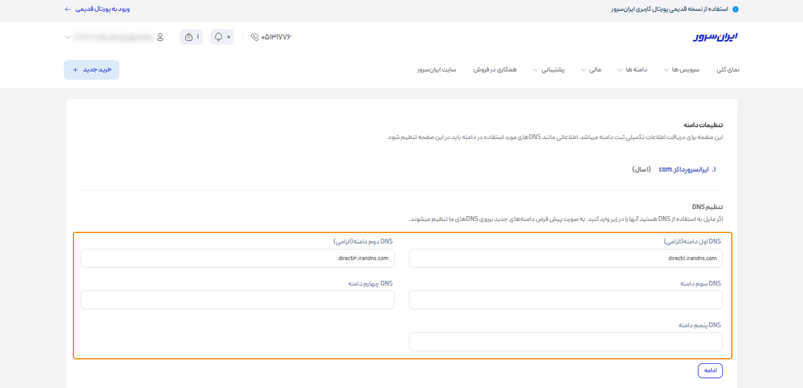Click the ادامه button

click(710, 370)
